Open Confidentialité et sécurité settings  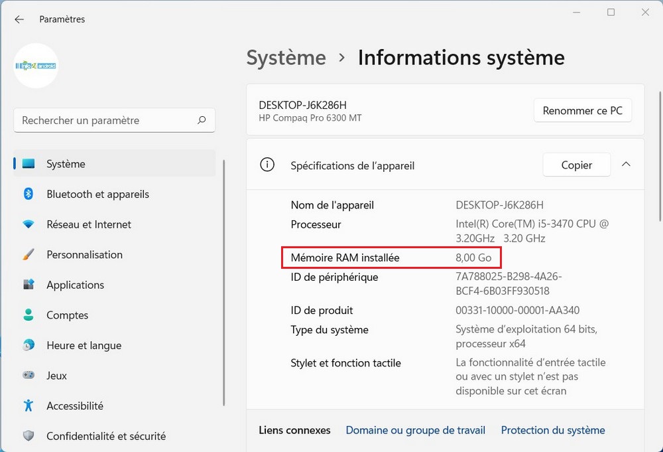pos(115,435)
